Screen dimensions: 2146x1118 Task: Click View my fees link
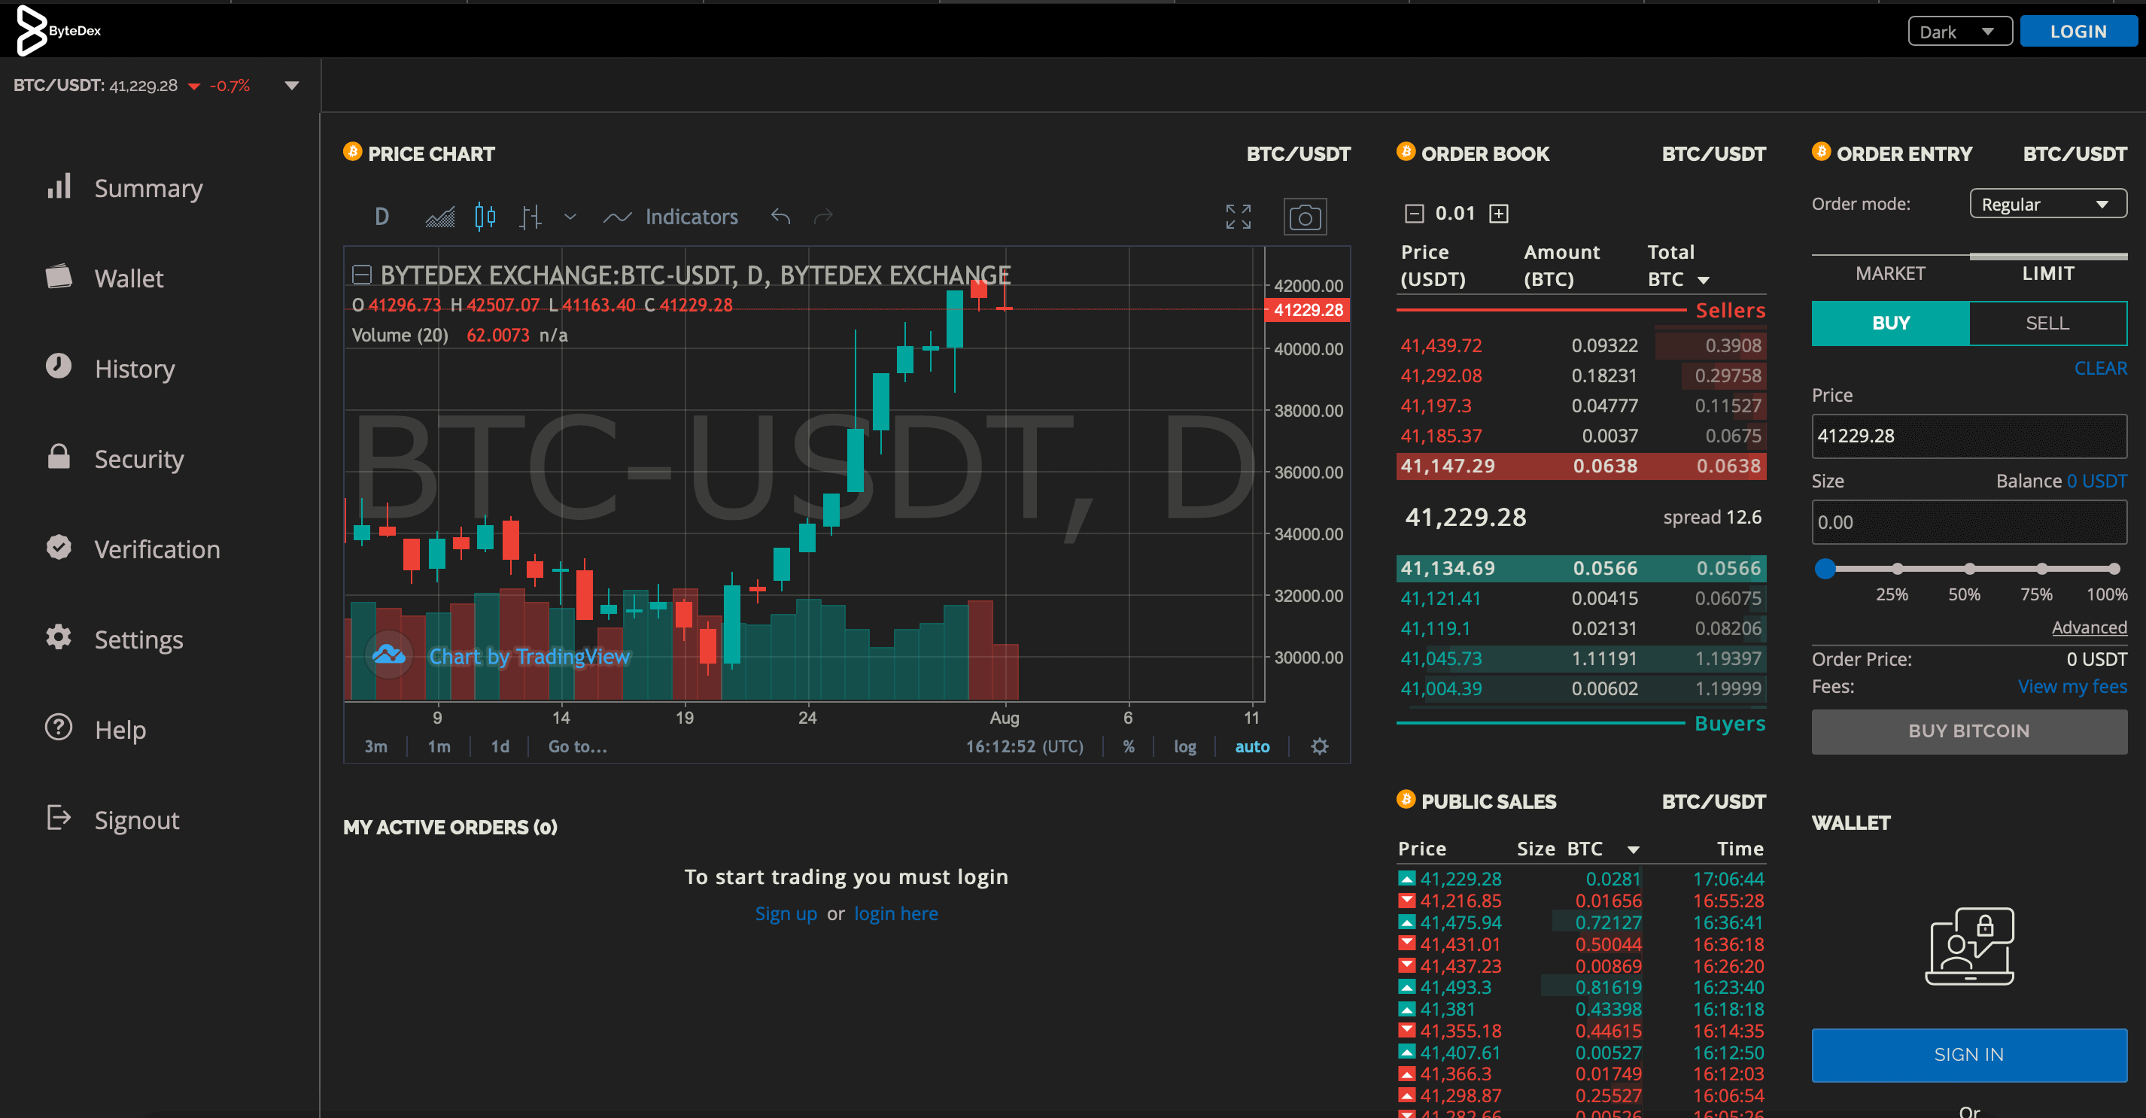click(2072, 686)
